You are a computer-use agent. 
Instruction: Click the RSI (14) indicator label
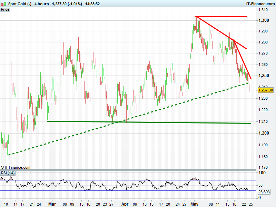[8, 173]
